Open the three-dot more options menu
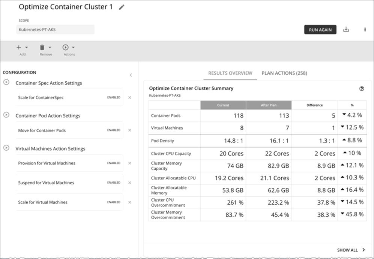 365,30
